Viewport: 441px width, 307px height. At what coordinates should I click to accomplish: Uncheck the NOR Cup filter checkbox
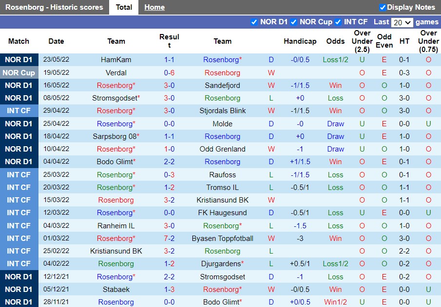294,22
